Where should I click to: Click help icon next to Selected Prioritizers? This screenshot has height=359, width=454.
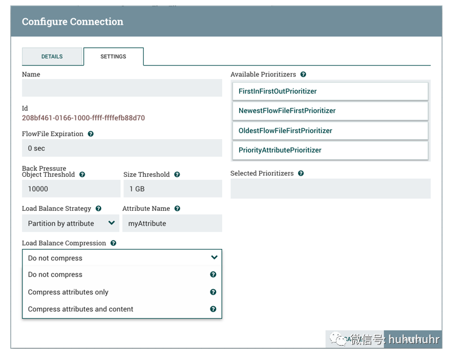point(301,173)
